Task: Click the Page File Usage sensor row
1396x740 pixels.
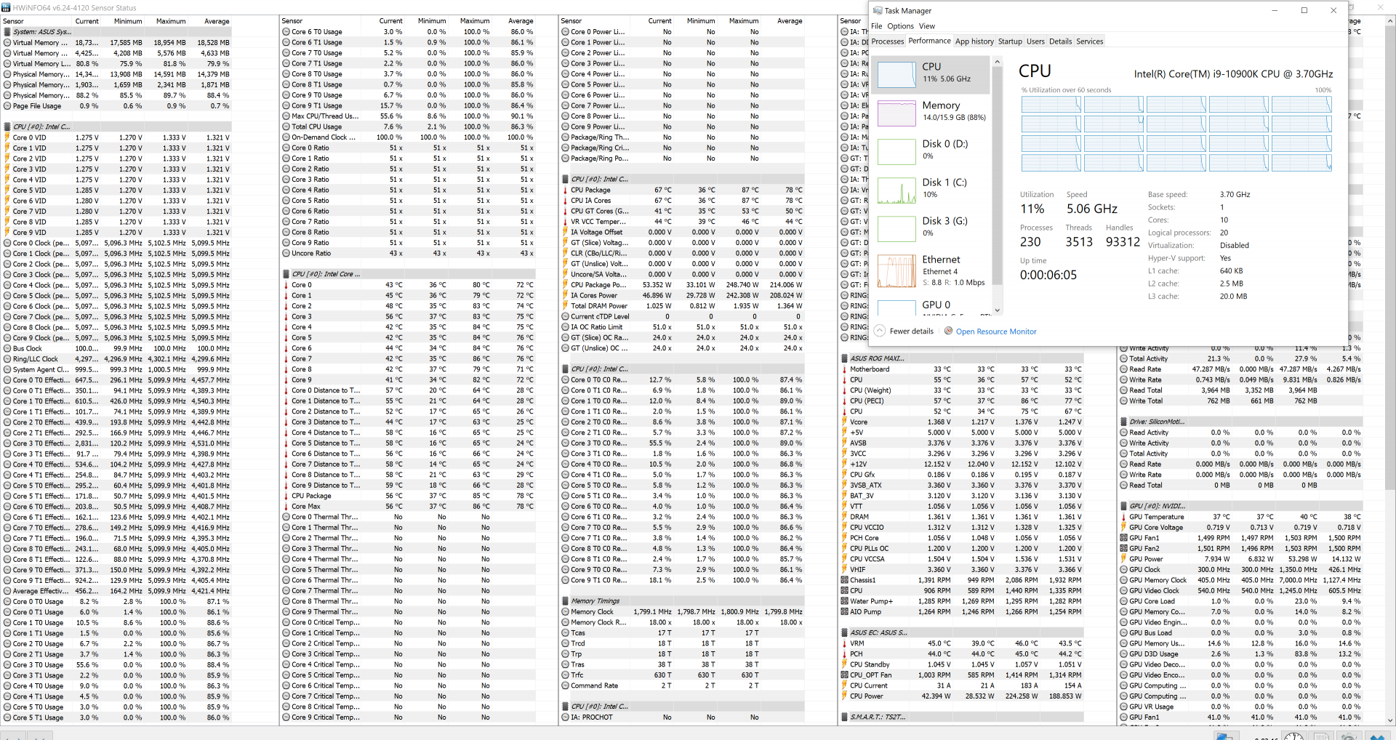Action: point(118,106)
